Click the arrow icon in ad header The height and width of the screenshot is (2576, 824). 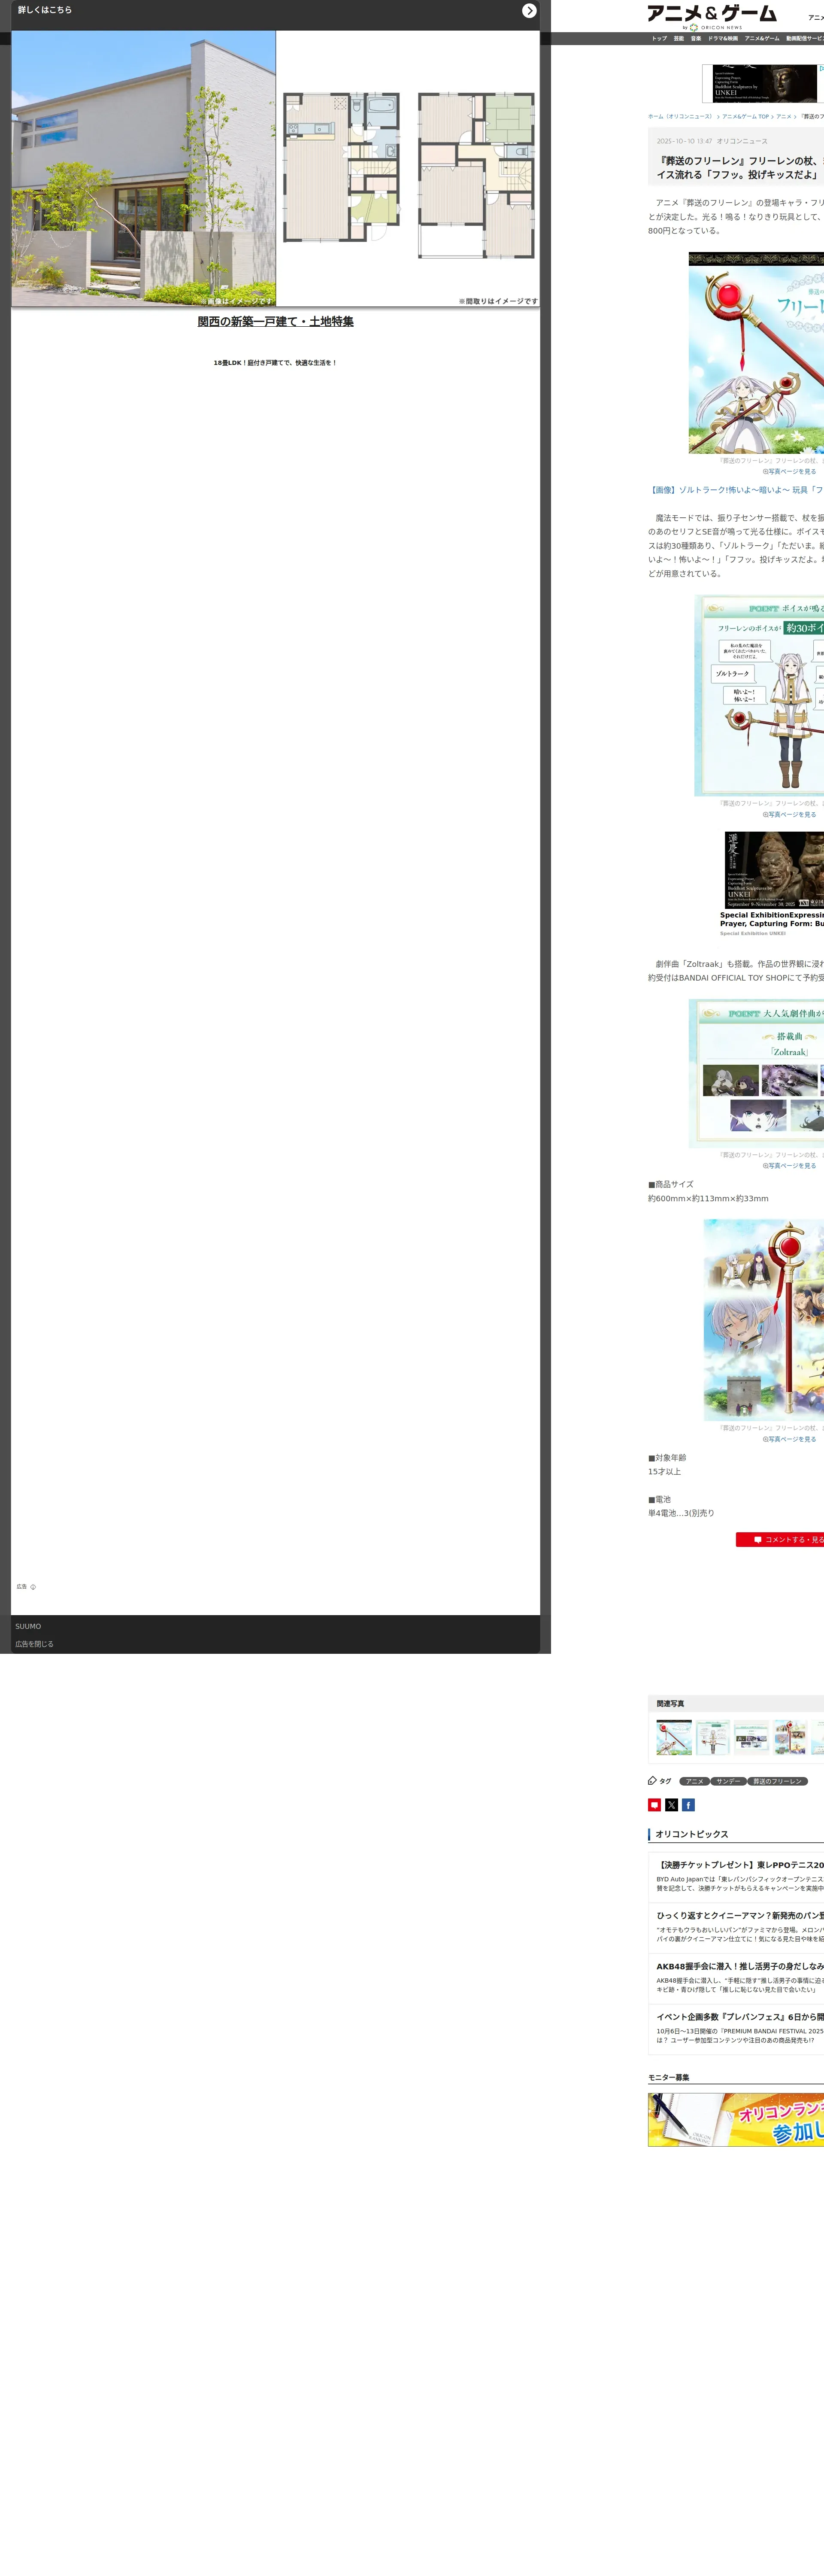529,11
